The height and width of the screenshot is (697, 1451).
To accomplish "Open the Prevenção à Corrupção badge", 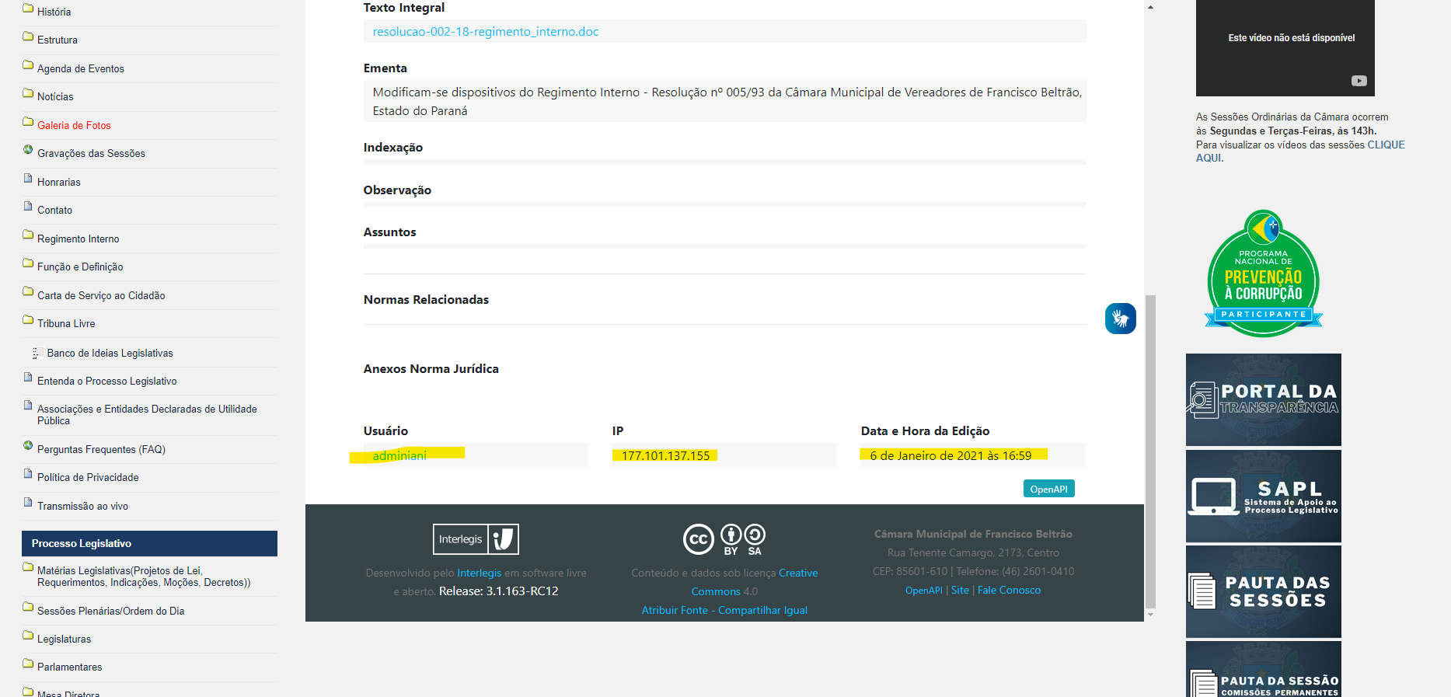I will coord(1263,274).
